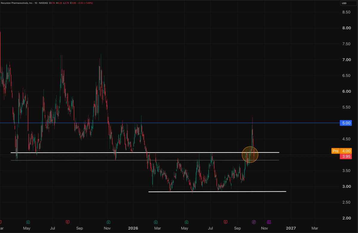
Task: Click the Nov label preceding the 2026 label
Action: tap(107, 228)
